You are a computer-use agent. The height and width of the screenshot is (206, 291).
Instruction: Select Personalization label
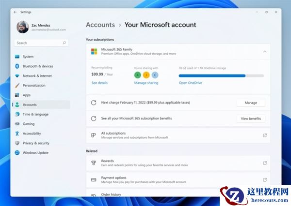click(x=34, y=86)
